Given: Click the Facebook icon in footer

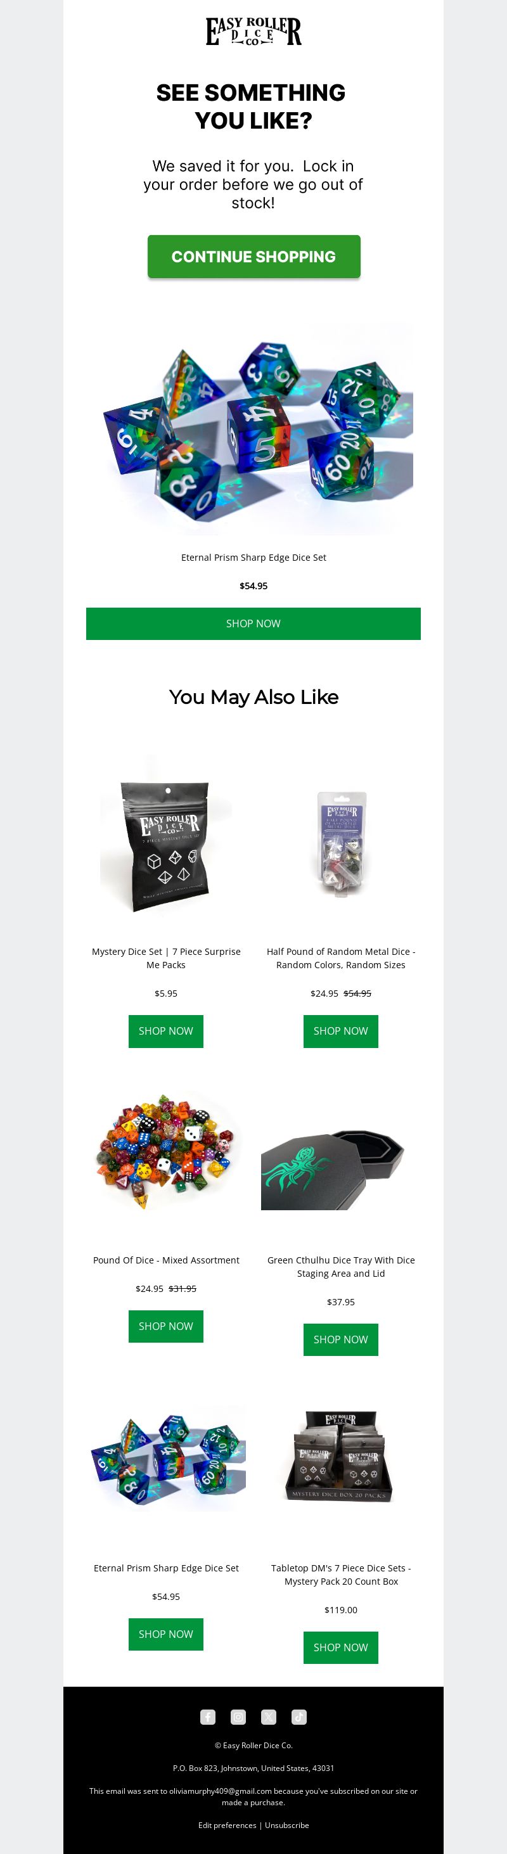Looking at the screenshot, I should 207,1717.
